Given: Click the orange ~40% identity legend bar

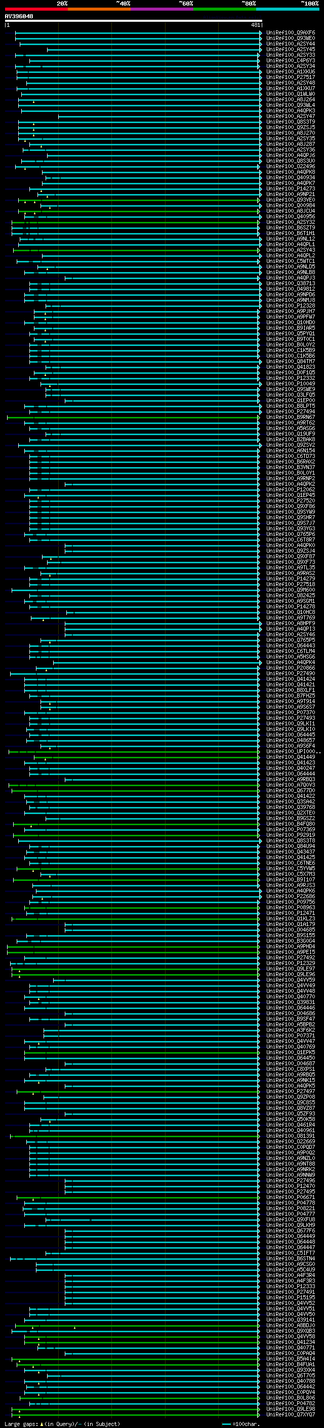Looking at the screenshot, I should (x=99, y=9).
